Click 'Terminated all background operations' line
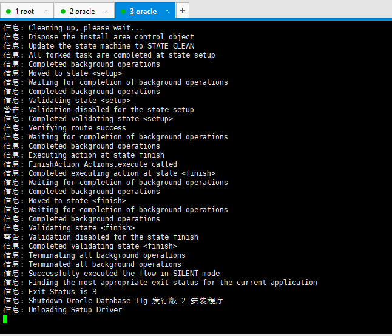Viewport: 392px width, 336px height. pyautogui.click(x=92, y=264)
